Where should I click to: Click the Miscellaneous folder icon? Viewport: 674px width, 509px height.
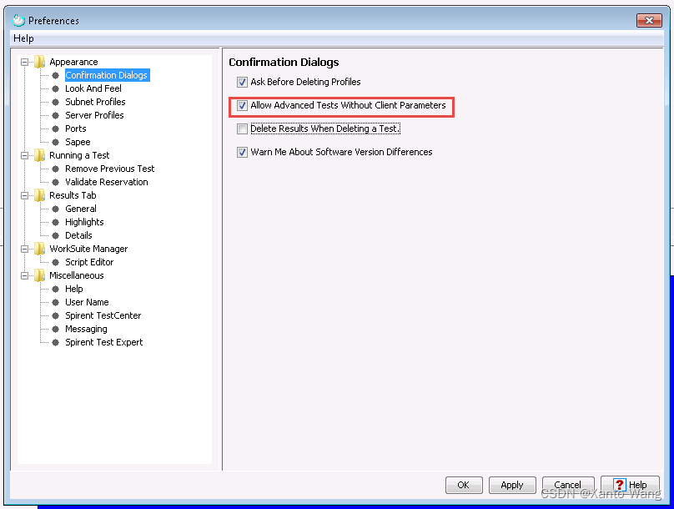tap(39, 275)
